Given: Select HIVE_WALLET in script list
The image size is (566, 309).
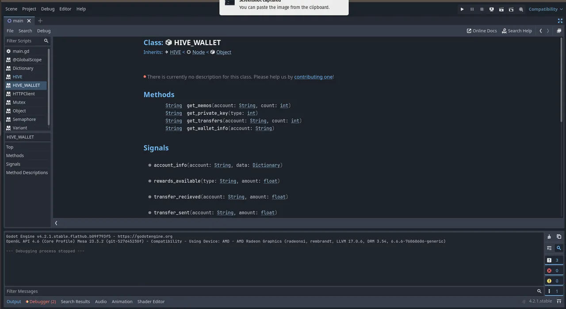Looking at the screenshot, I should (26, 85).
